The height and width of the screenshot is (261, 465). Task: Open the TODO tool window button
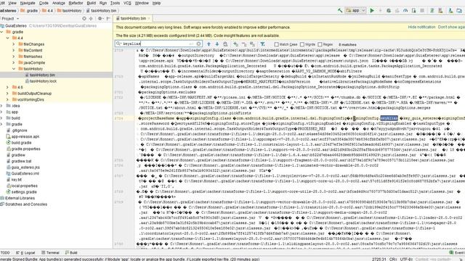click(5, 253)
